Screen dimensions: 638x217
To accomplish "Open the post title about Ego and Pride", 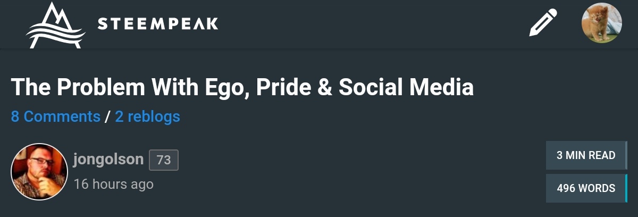I will click(242, 87).
